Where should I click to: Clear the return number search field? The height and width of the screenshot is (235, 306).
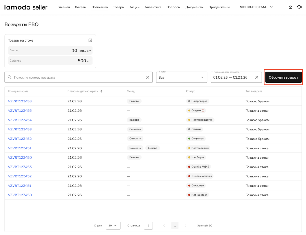tap(148, 77)
